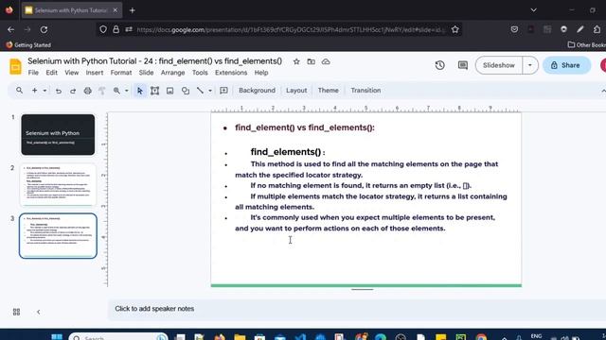Select slide 1 thumbnail
This screenshot has height=340, width=606.
[58, 134]
